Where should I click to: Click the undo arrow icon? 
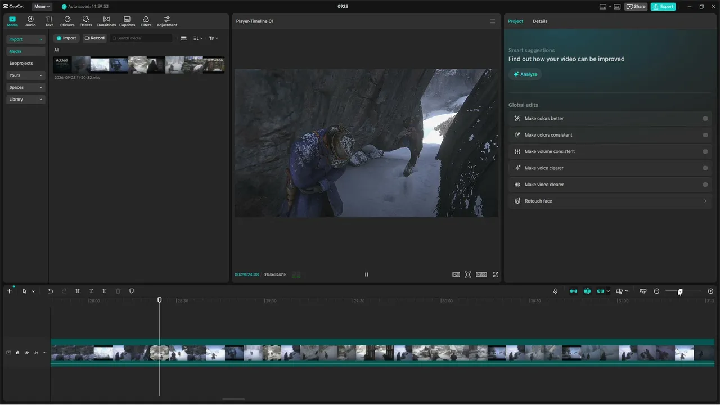pos(50,291)
